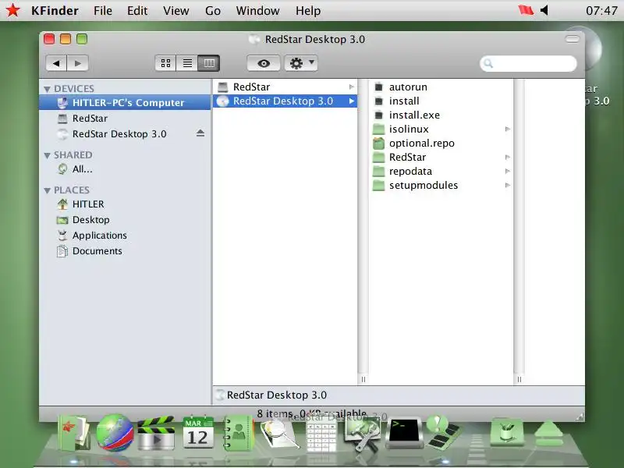Go back with the left arrow button
The image size is (624, 468).
coord(56,63)
